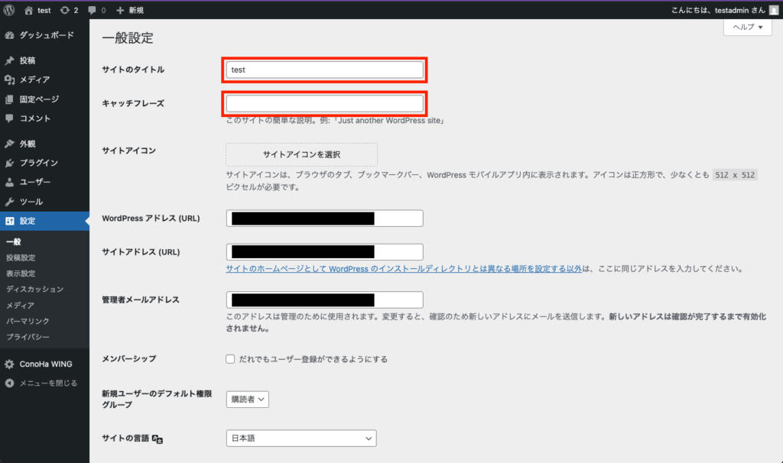Focus the サイトアドレス (URL) field
Image resolution: width=783 pixels, height=463 pixels.
(x=324, y=252)
